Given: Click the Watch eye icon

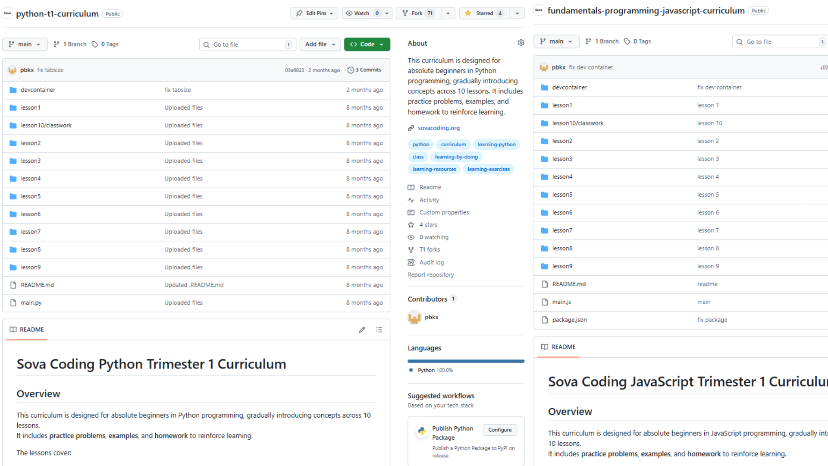Looking at the screenshot, I should tap(349, 13).
